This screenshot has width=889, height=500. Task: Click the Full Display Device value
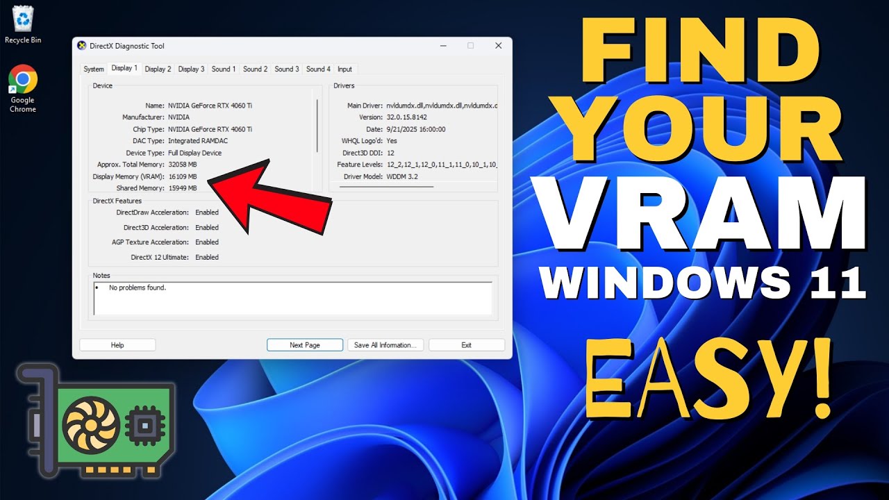click(x=194, y=153)
